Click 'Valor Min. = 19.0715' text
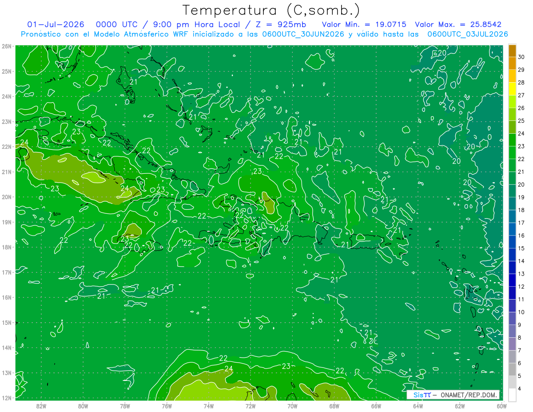The width and height of the screenshot is (533, 412). 364,24
